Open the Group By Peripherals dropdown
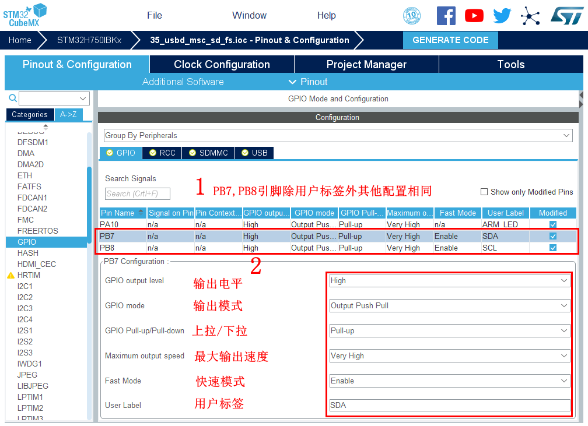Image resolution: width=588 pixels, height=426 pixels. coord(338,135)
